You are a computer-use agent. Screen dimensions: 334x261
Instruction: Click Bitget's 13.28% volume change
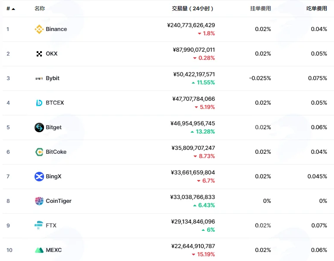pyautogui.click(x=203, y=131)
